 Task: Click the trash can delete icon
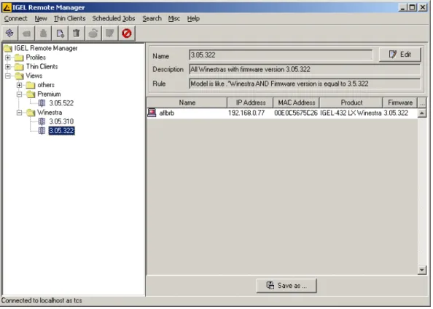77,33
